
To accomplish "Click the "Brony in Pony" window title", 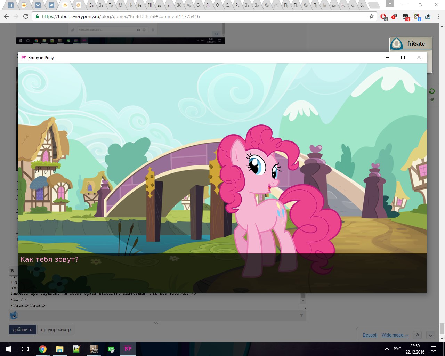I will point(41,58).
